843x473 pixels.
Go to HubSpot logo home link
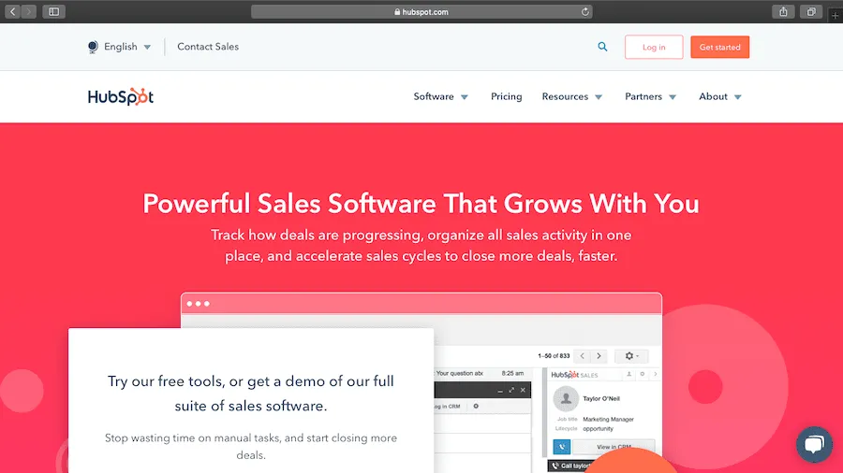[x=121, y=96]
